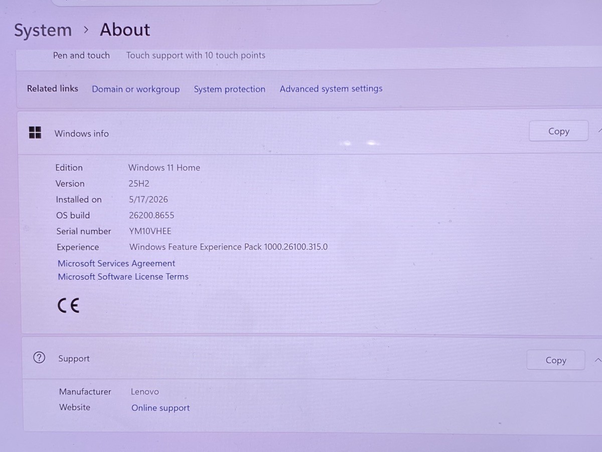
Task: Select the installed date 5/17/2026
Action: point(148,199)
